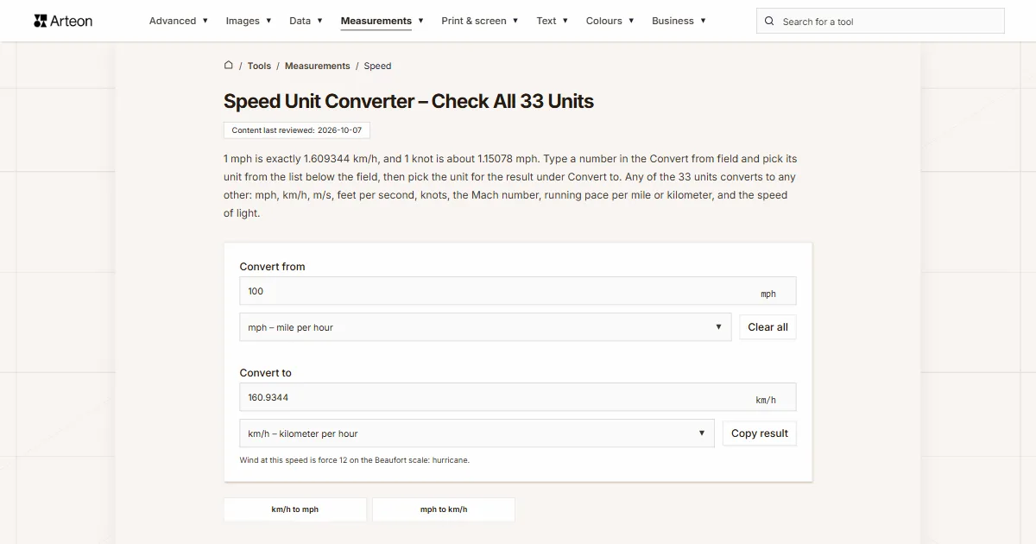Click the Convert to result field
The image size is (1036, 544).
point(518,397)
